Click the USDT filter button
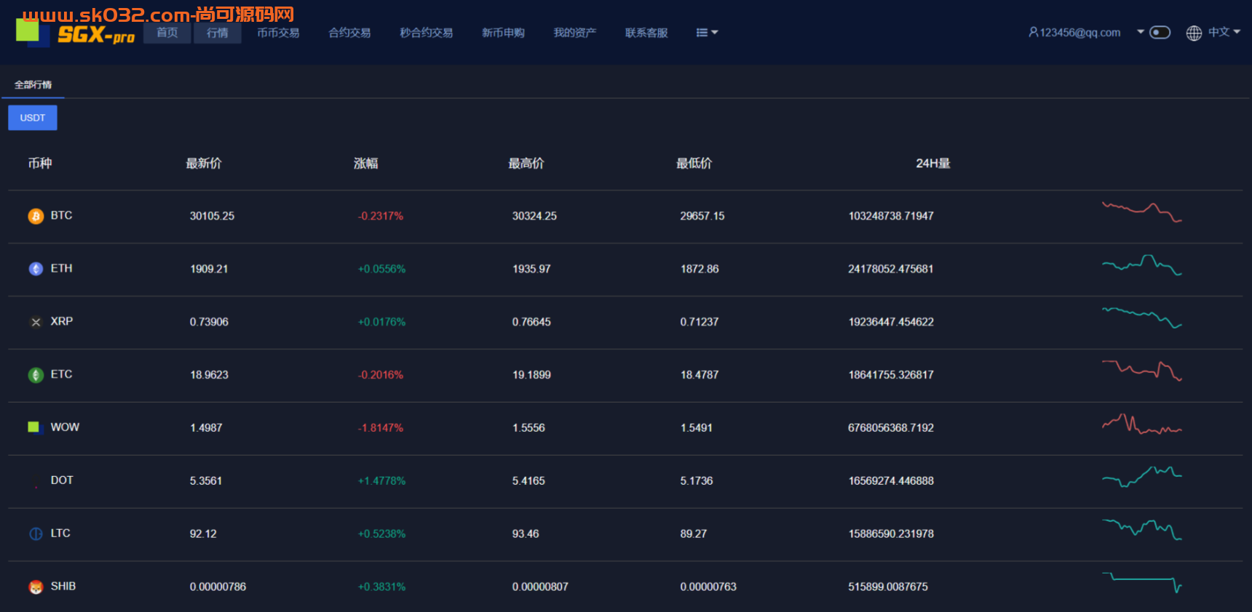The width and height of the screenshot is (1252, 612). (33, 118)
